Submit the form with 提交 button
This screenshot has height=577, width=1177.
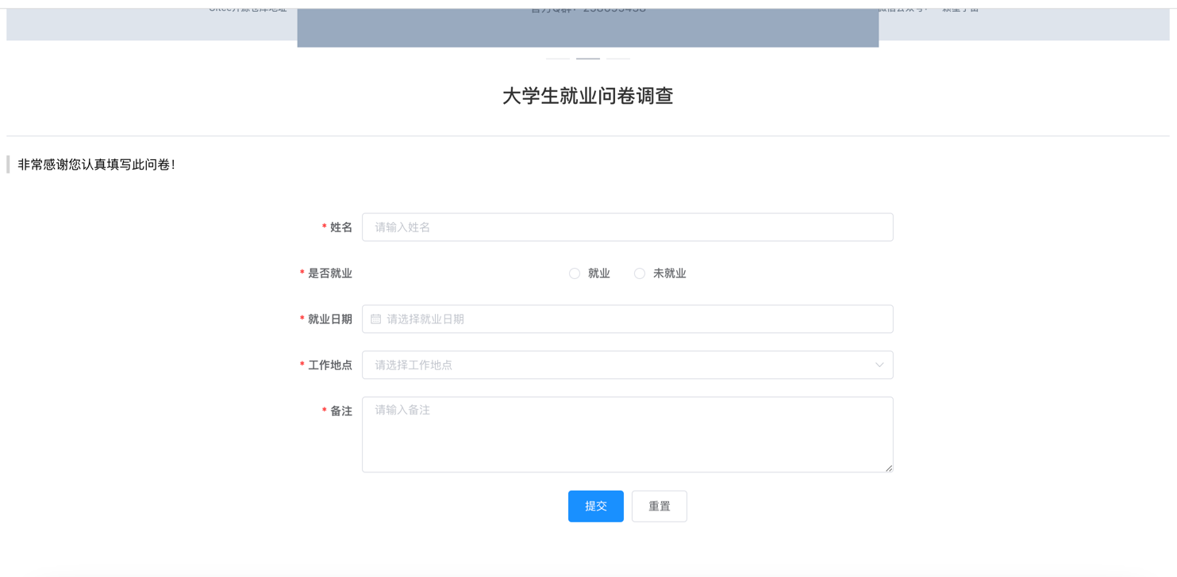tap(596, 506)
